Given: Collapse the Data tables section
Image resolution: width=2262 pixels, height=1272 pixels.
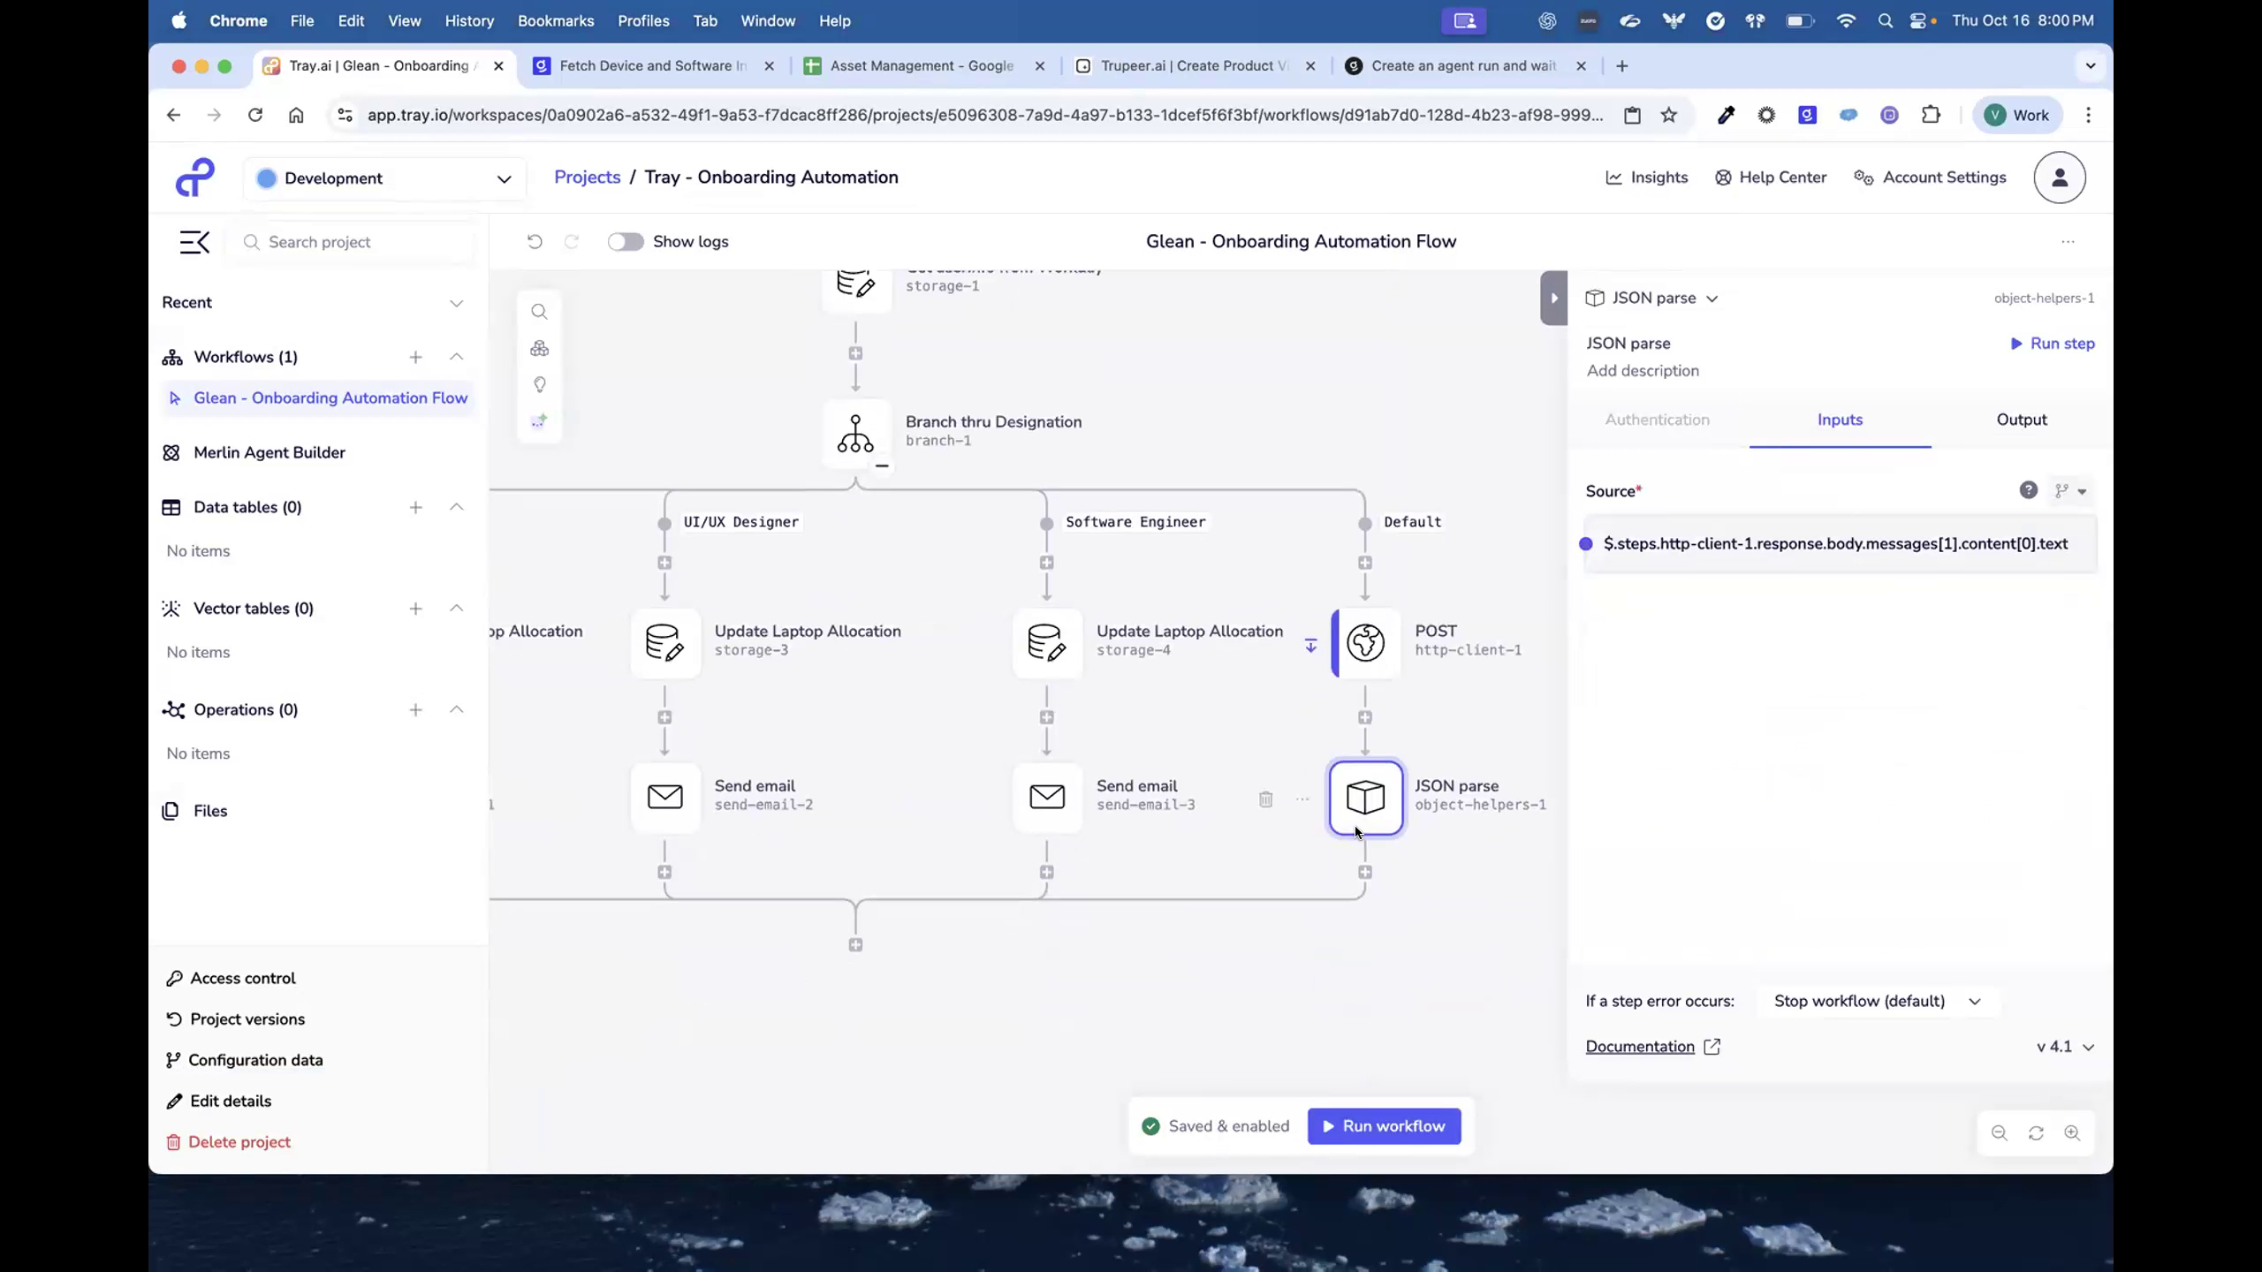Looking at the screenshot, I should 456,507.
